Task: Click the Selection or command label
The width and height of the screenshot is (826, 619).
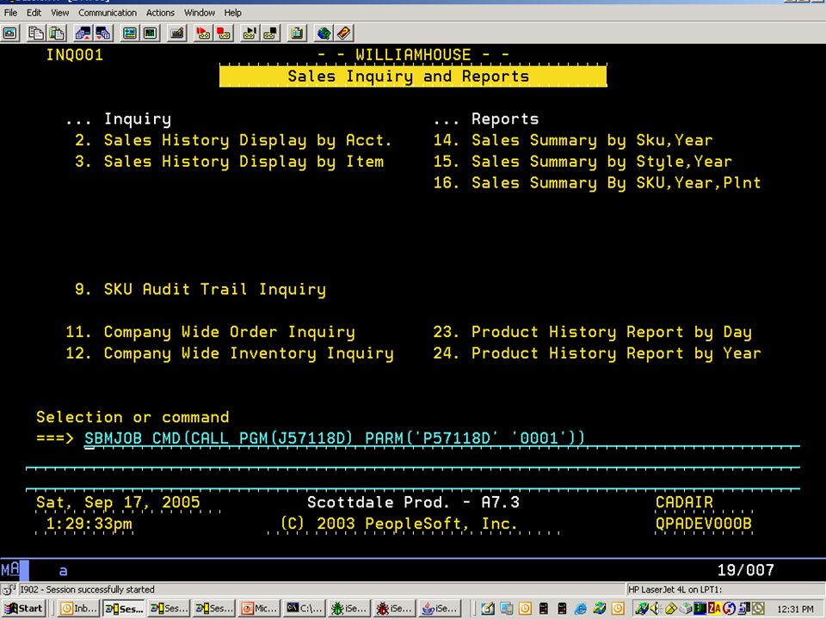Action: (133, 418)
